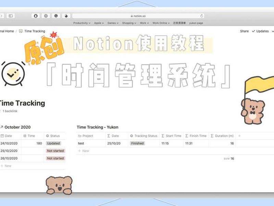Screen dimensions: 274x206
Task: Focus the notion.so address bar
Action: (x=138, y=16)
